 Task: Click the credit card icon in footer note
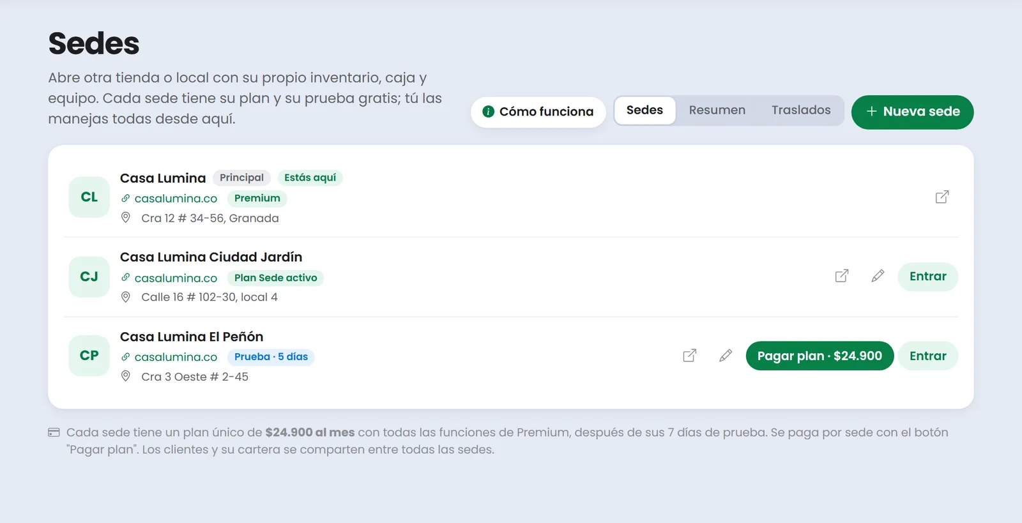(54, 432)
